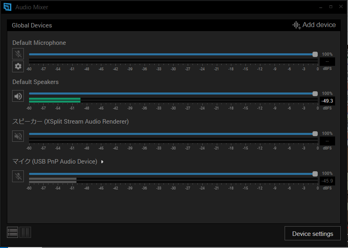
Task: Open Default Microphone gear settings
Action: (18, 66)
